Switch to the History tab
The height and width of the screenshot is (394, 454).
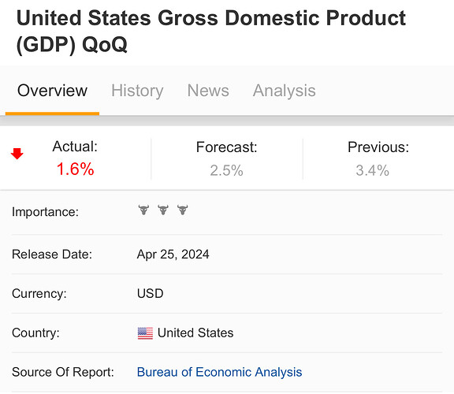point(137,91)
